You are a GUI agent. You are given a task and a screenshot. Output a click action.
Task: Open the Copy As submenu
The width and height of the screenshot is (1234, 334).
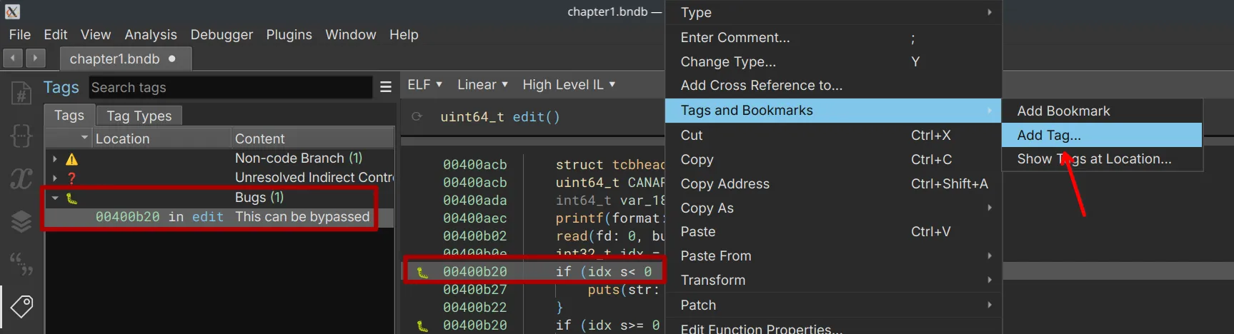pos(833,208)
